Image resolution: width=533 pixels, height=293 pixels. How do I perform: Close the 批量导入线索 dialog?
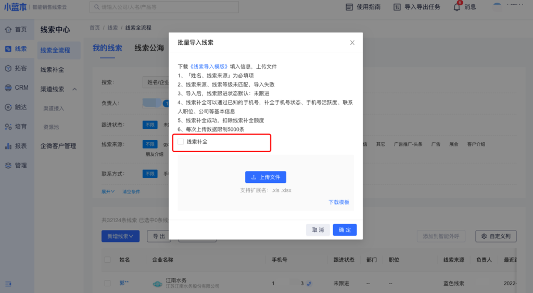352,43
